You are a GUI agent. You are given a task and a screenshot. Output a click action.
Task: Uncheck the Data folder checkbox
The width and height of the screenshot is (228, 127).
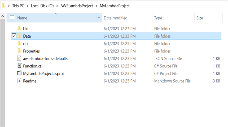pyautogui.click(x=14, y=36)
